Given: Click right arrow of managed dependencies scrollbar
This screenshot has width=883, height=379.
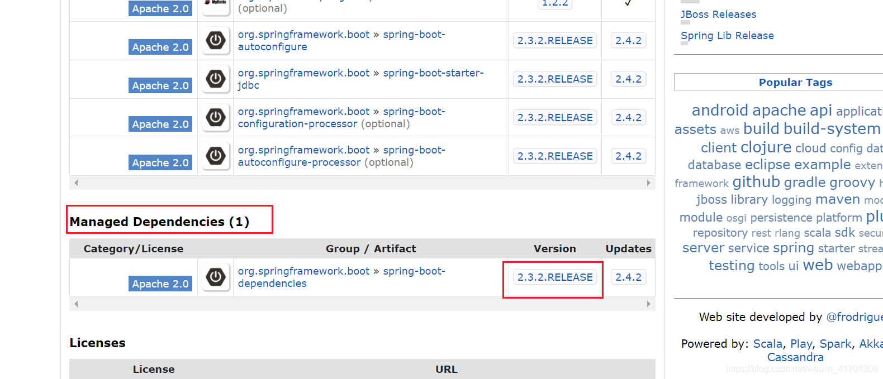Looking at the screenshot, I should pyautogui.click(x=648, y=304).
